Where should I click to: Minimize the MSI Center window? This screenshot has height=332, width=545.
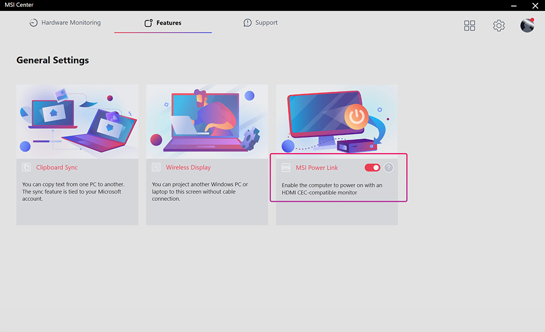click(513, 5)
